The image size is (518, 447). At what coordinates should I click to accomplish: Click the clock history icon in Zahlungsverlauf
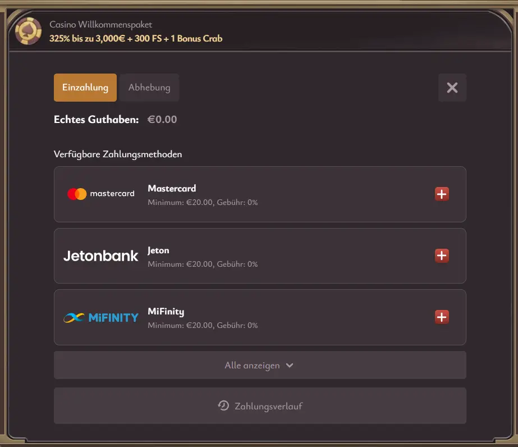(x=223, y=406)
